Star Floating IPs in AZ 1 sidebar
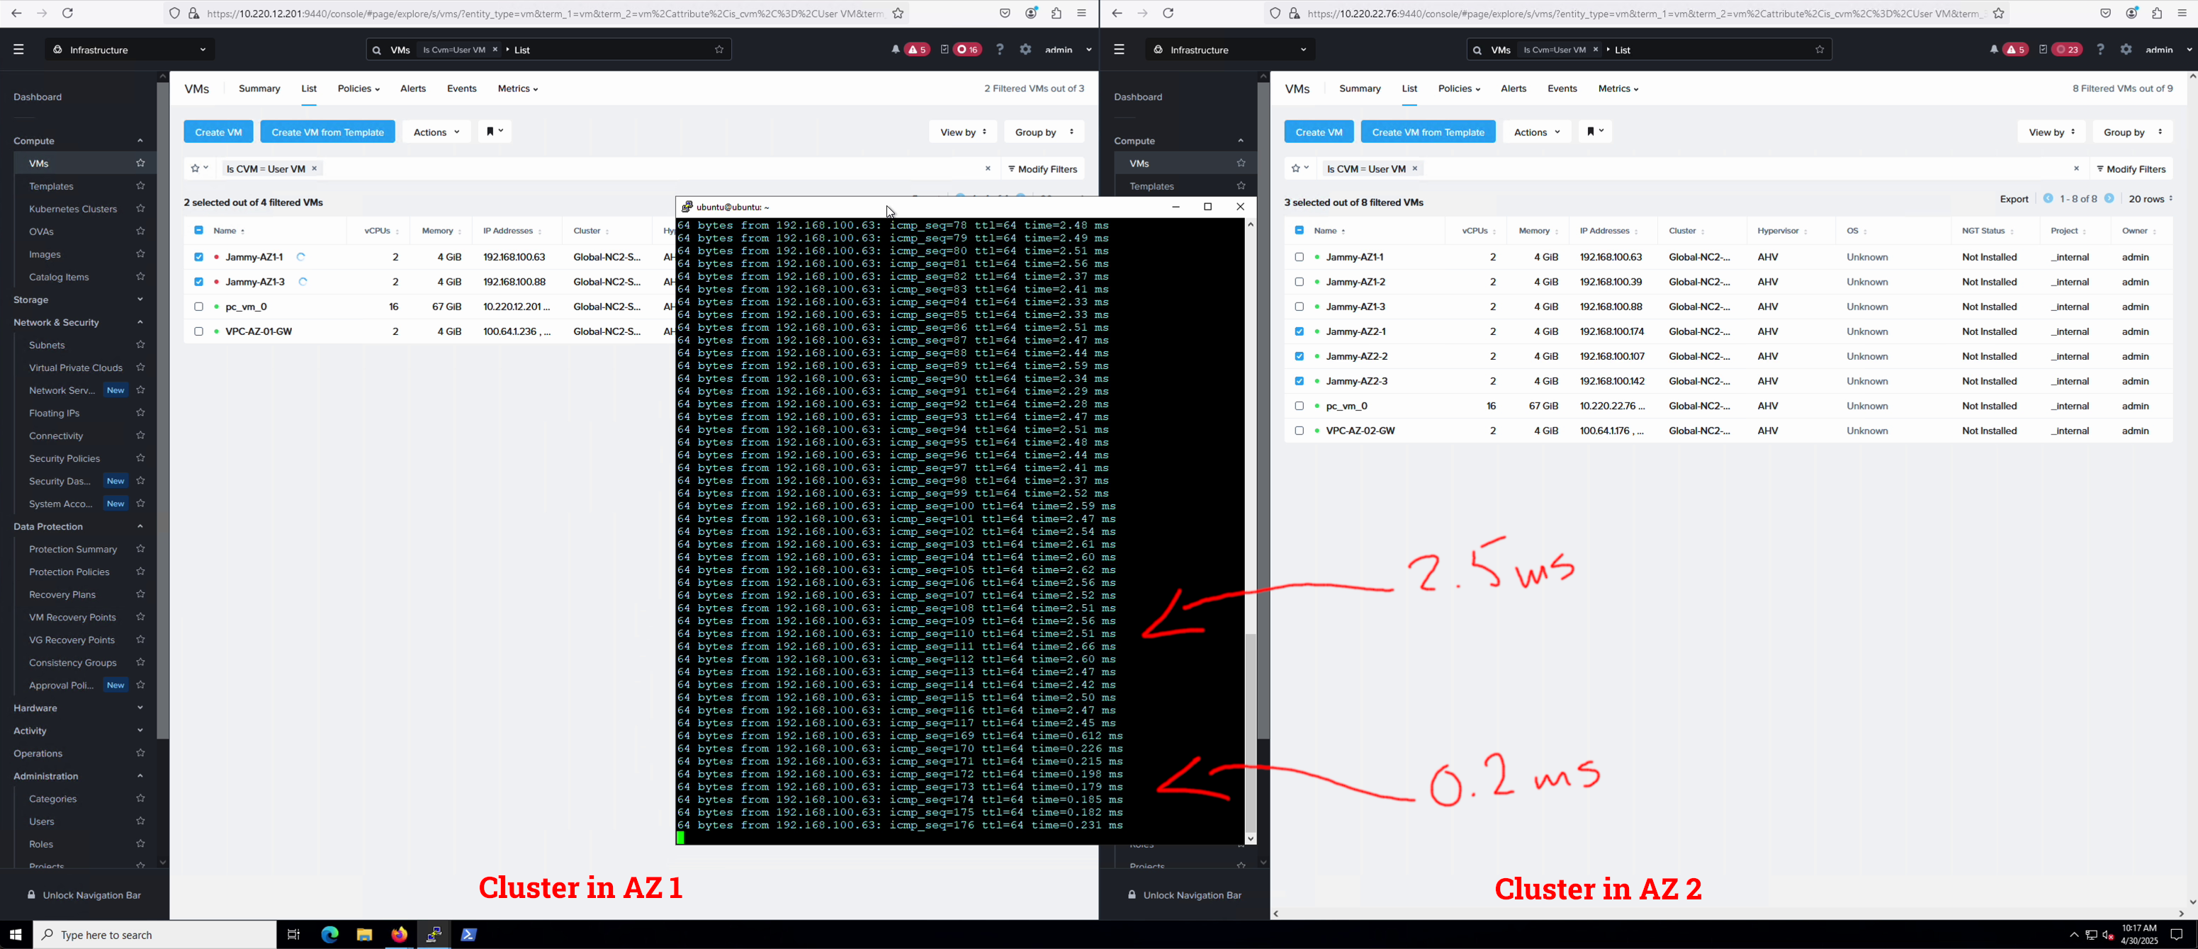Screen dimensions: 2198x949 (141, 413)
